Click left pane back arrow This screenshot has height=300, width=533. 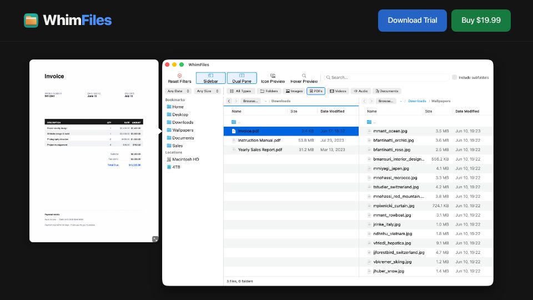pos(229,101)
